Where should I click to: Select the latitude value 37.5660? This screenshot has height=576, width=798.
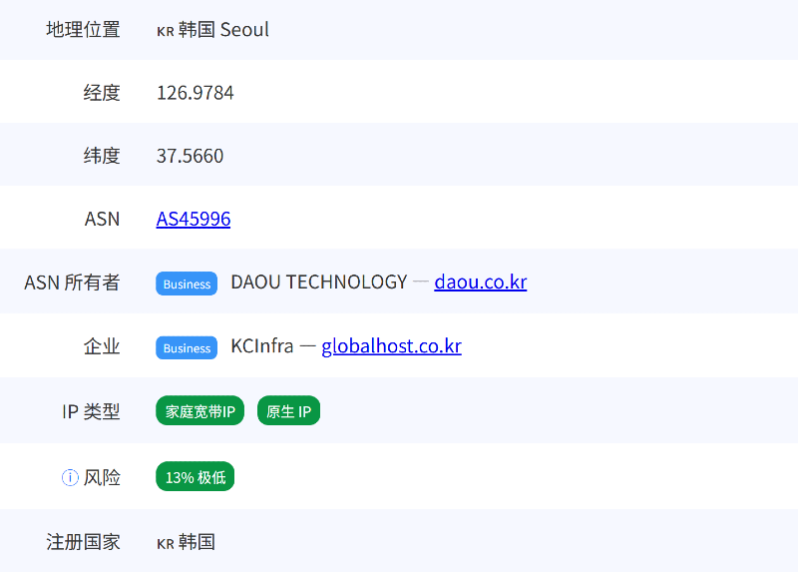(191, 156)
